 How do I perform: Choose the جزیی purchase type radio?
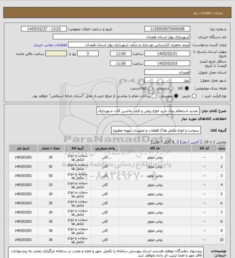pos(194,96)
